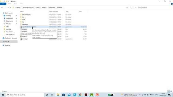Viewport: 173px width, 97px height.
Task: Jump to Users in the breadcrumb
Action: 38,8
